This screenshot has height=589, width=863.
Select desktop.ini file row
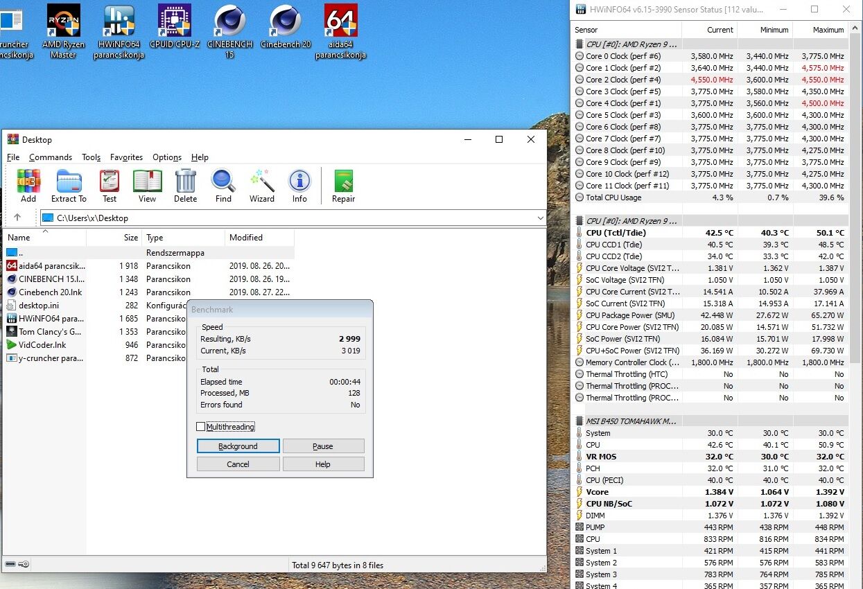pyautogui.click(x=96, y=306)
